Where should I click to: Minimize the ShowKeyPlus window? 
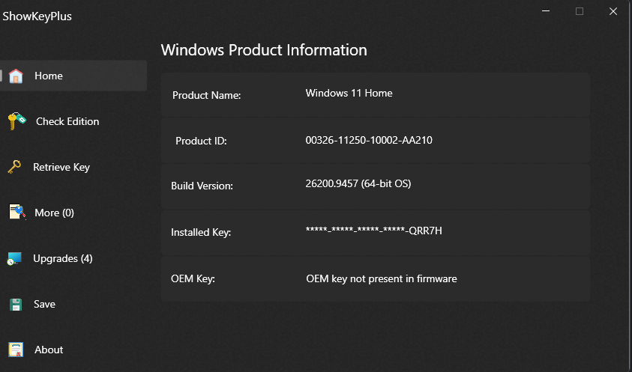point(546,11)
